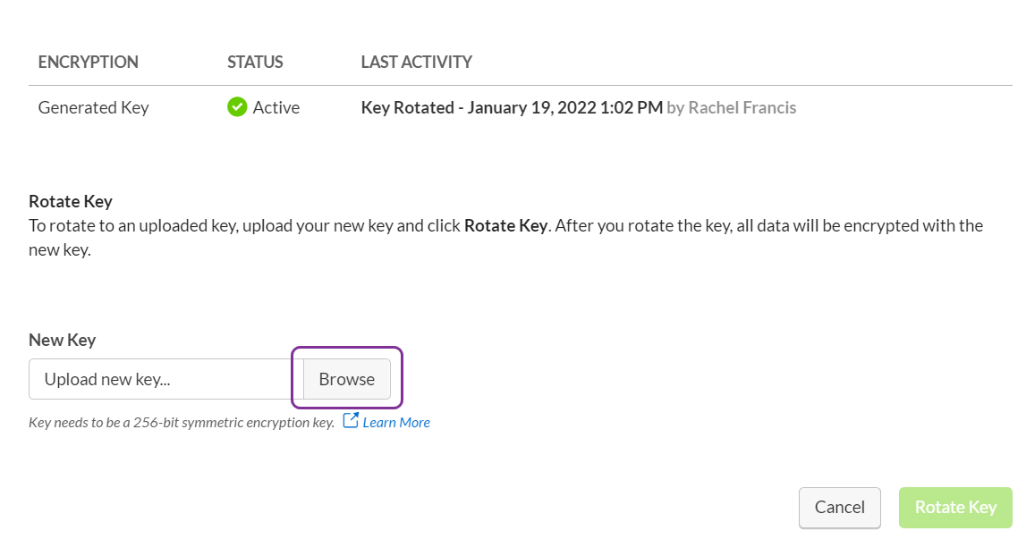The image size is (1026, 539).
Task: Click the Rotate Key section heading
Action: (71, 201)
